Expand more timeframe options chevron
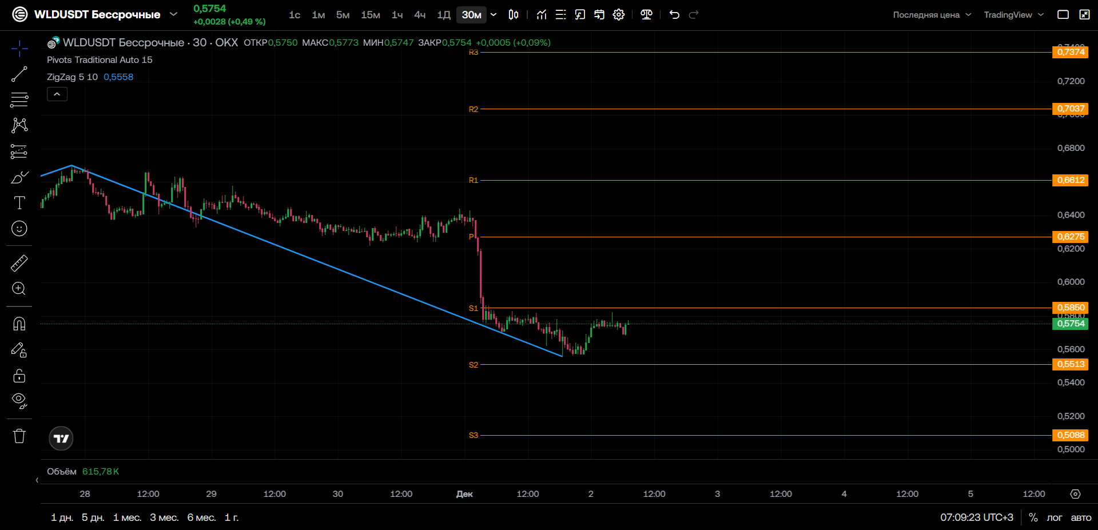This screenshot has width=1098, height=530. pos(494,14)
